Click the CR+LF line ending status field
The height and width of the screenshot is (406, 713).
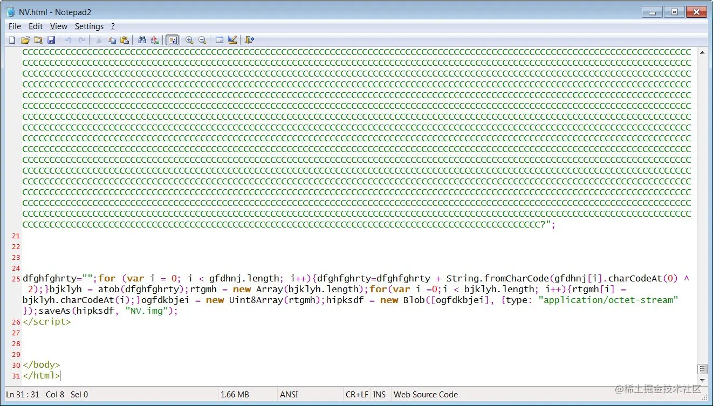(x=357, y=394)
